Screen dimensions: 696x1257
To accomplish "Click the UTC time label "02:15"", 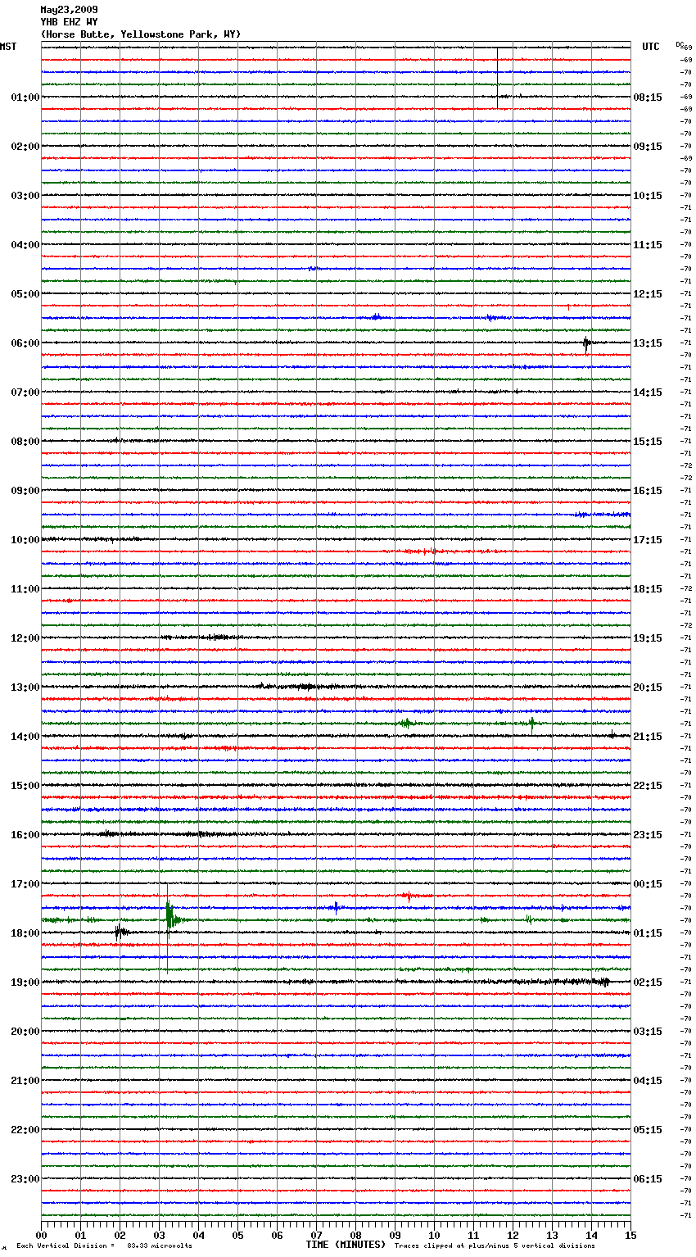I will tap(648, 982).
